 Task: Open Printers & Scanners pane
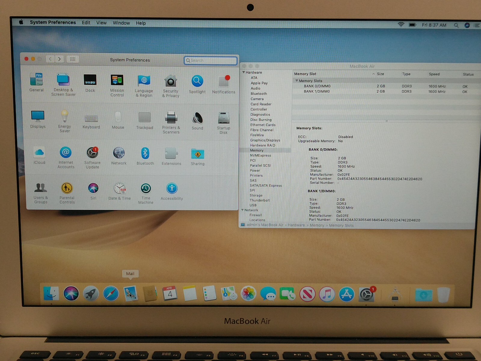(171, 122)
